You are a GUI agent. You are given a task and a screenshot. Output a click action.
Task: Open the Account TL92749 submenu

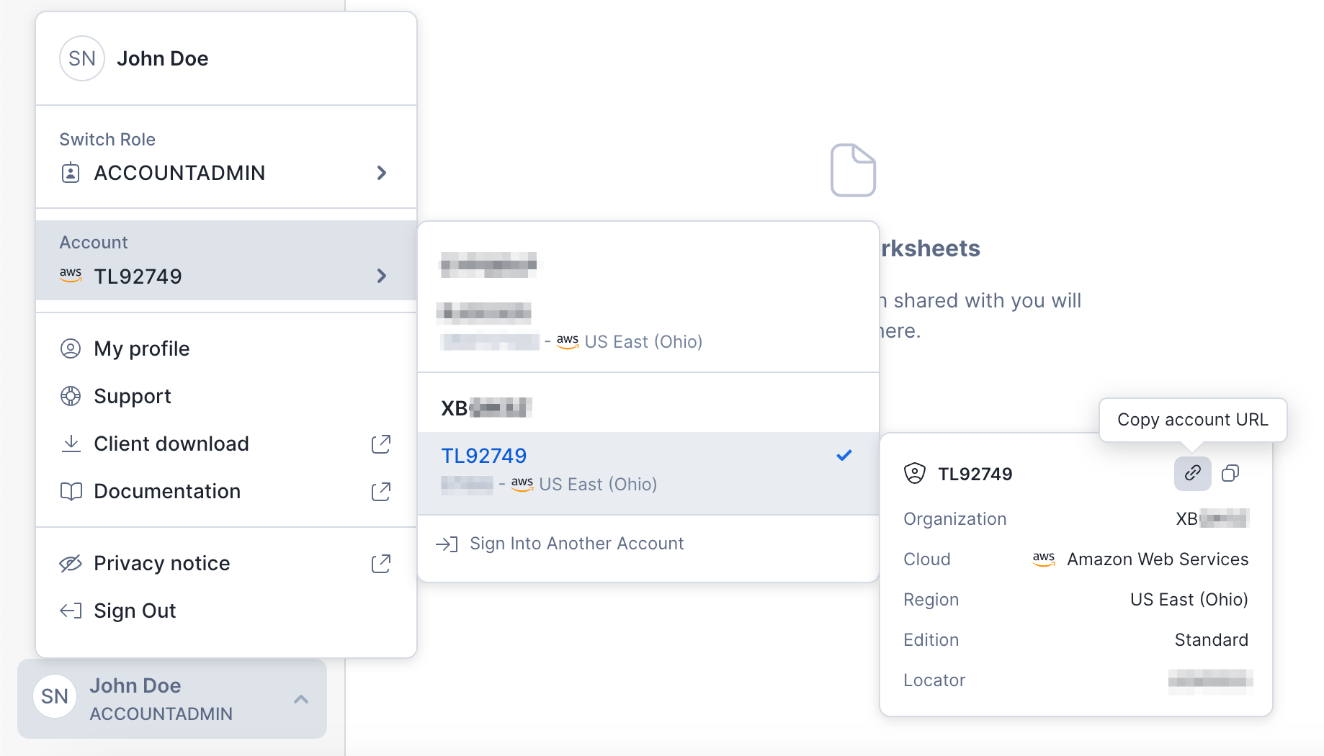point(226,260)
